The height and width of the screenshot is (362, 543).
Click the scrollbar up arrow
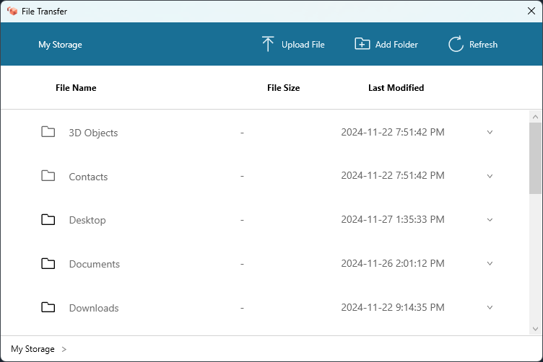pos(535,117)
